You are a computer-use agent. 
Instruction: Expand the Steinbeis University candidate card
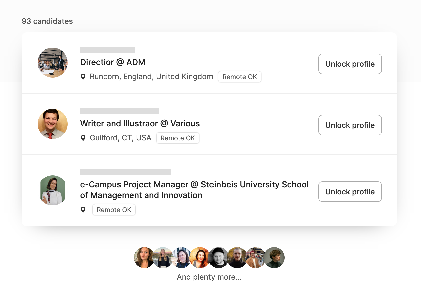(x=194, y=190)
